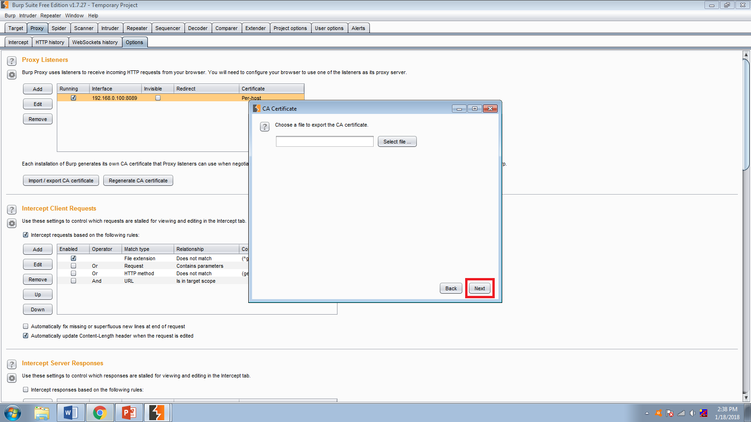Select the listener row 192.168.0.100:8089
751x422 pixels.
pos(181,98)
